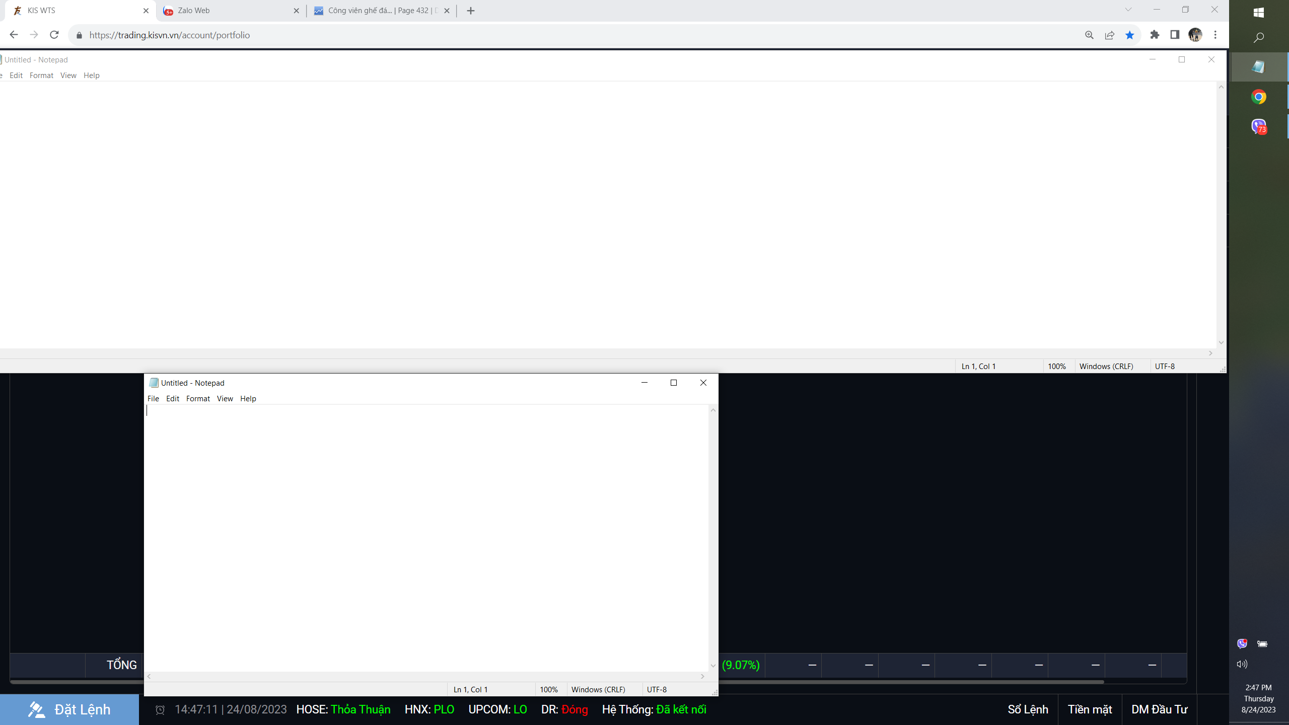Open Chrome three-dot menu

(1215, 35)
